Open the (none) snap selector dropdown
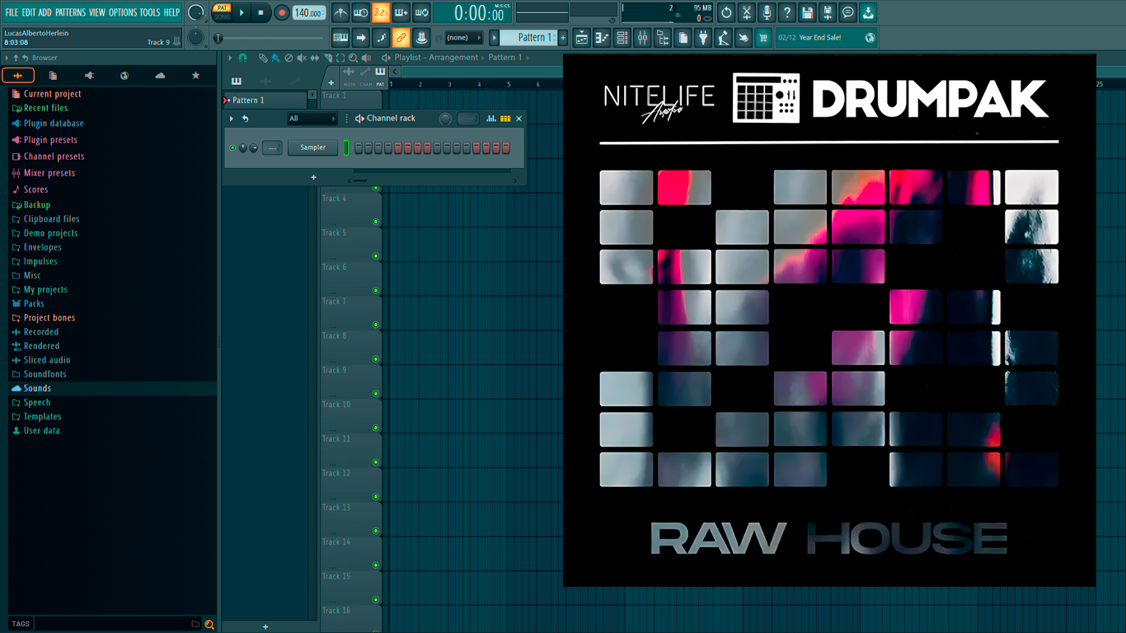This screenshot has height=633, width=1126. [463, 38]
